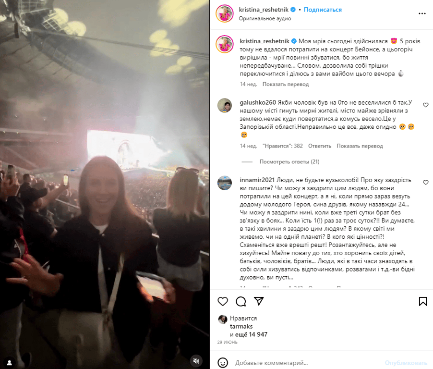This screenshot has height=369, width=433.
Task: Like innamir2021's comment
Action: click(426, 183)
